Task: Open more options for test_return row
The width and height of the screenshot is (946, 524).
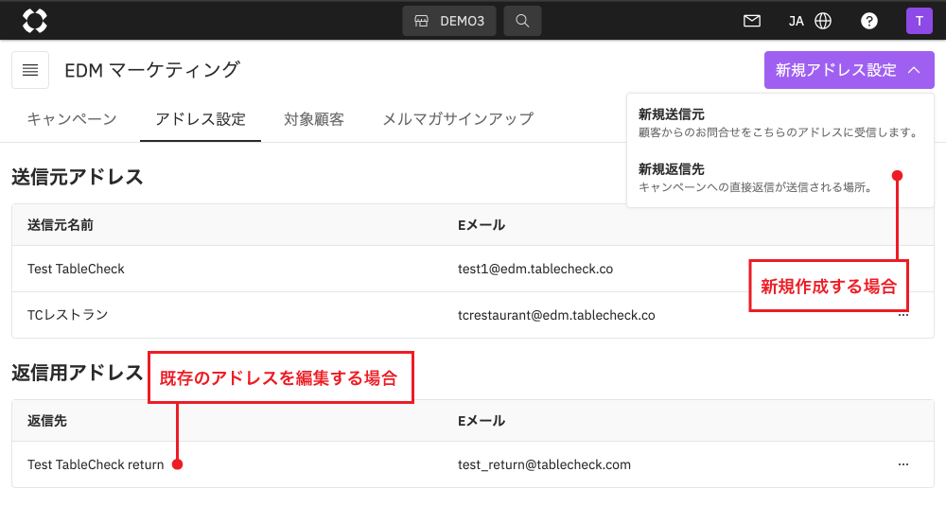Action: 903,464
